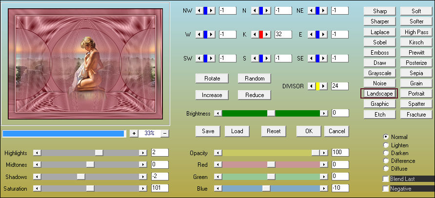Screen dimensions: 435x198
Task: Click the Save button
Action: pyautogui.click(x=208, y=131)
